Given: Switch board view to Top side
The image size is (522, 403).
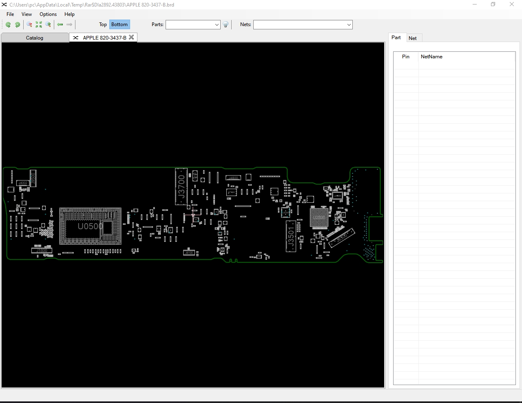Looking at the screenshot, I should click(103, 24).
